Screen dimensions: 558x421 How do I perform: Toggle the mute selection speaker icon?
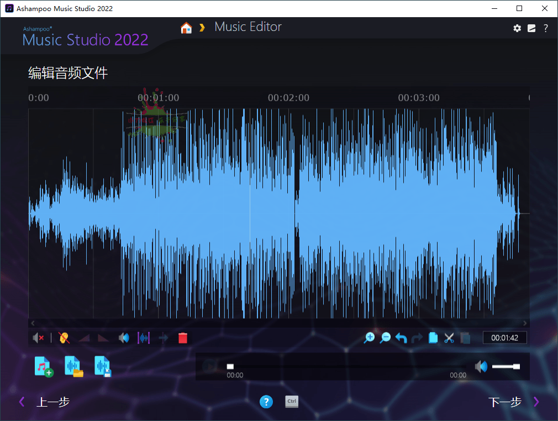[x=38, y=338]
